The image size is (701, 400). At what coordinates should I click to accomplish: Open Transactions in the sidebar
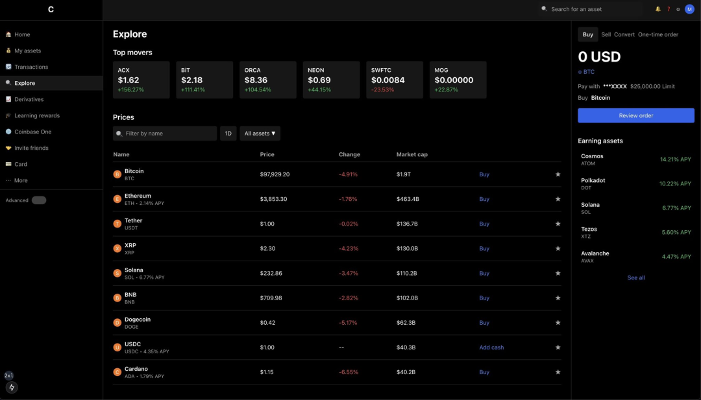coord(31,67)
